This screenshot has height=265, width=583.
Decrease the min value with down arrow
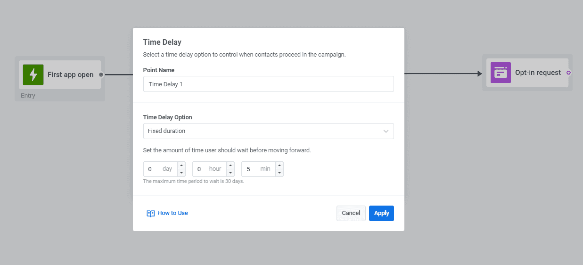(279, 173)
